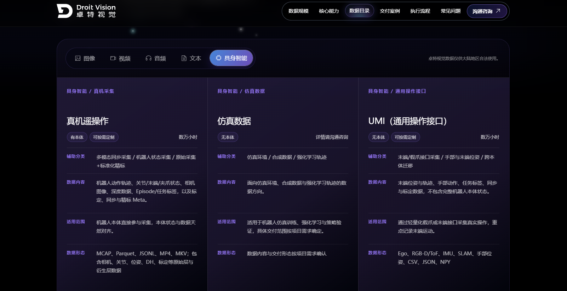Click 可按需定制 tag in UMI card

406,137
